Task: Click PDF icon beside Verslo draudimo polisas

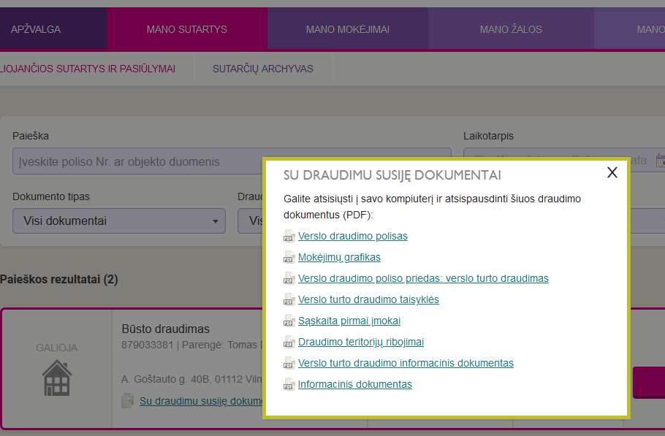Action: [289, 236]
